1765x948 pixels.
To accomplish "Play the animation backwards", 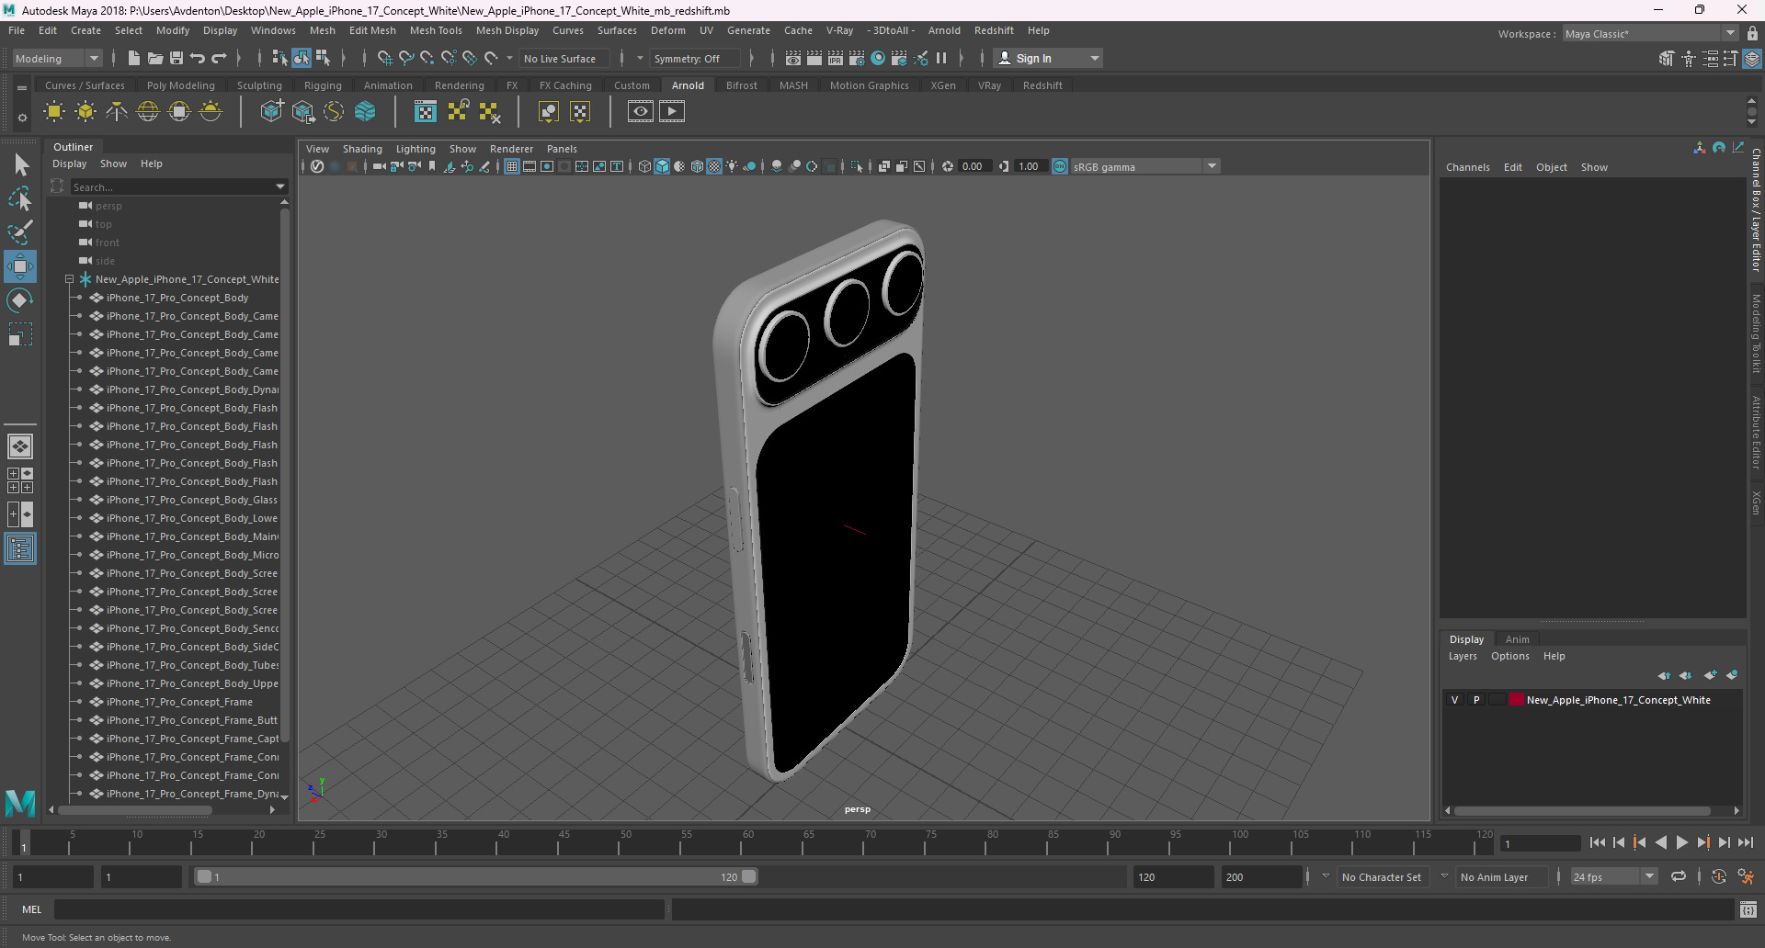I will click(1661, 842).
